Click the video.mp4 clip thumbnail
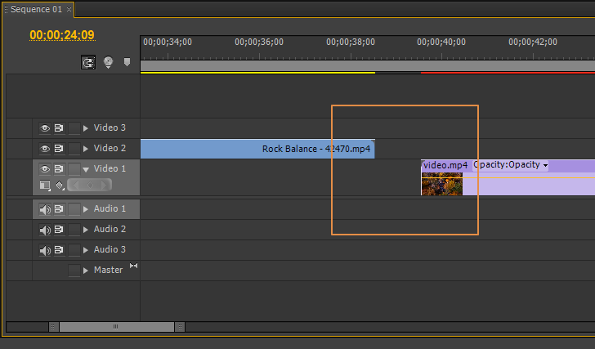595x349 pixels. 442,184
